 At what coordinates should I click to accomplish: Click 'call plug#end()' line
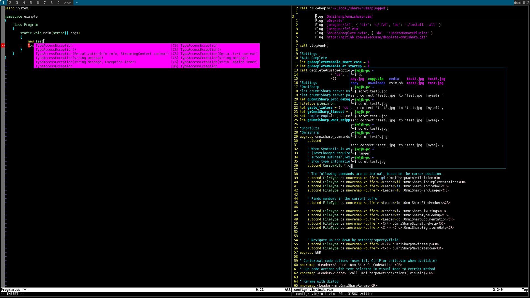(x=314, y=46)
